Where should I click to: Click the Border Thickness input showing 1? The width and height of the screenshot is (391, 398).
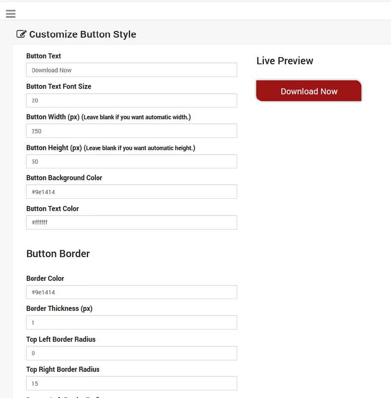coord(131,322)
